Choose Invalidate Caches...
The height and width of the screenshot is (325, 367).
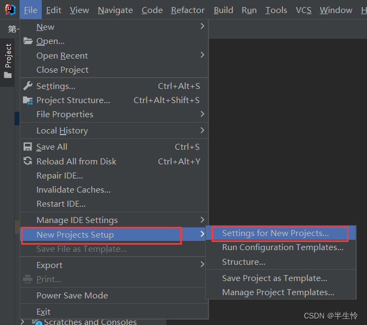click(114, 190)
